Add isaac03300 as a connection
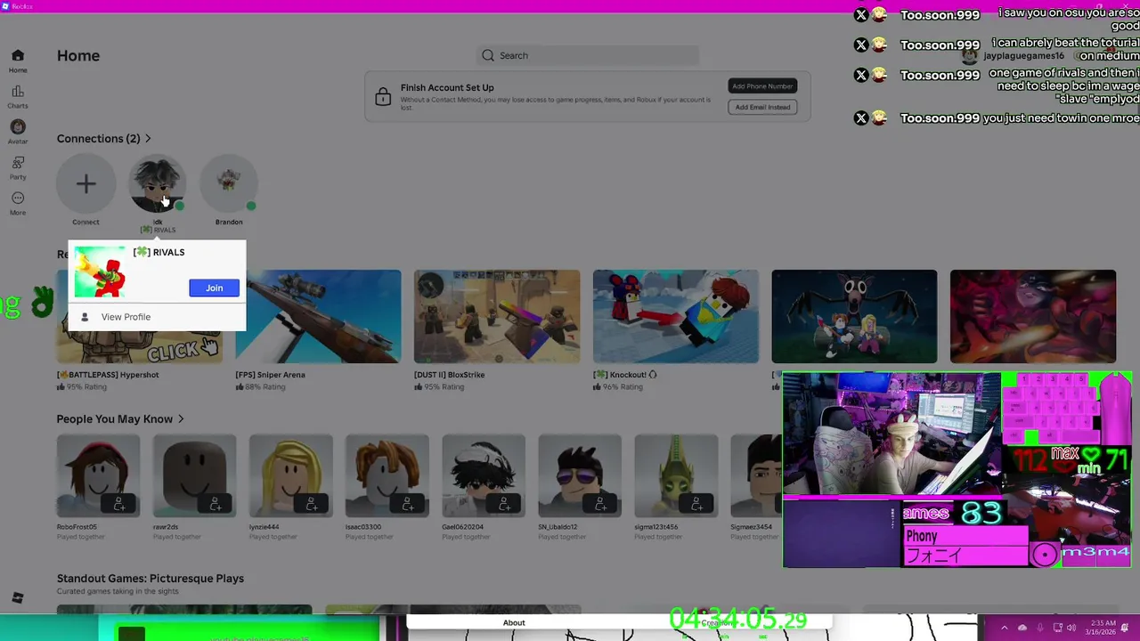This screenshot has width=1140, height=641. [407, 504]
